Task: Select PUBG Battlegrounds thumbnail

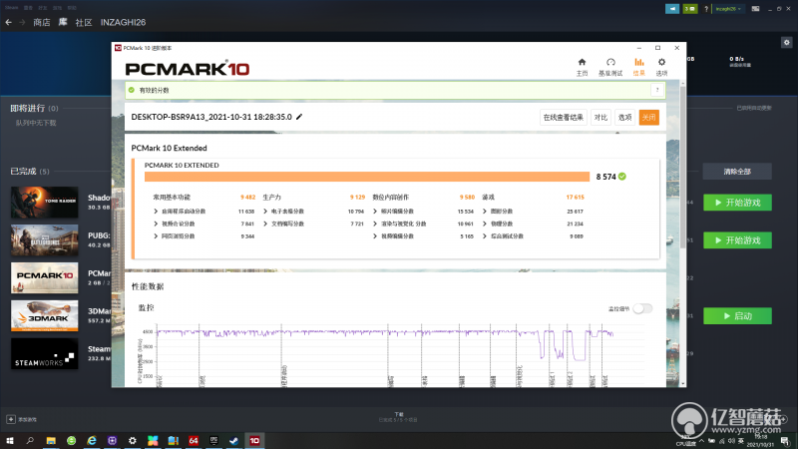Action: (x=45, y=239)
